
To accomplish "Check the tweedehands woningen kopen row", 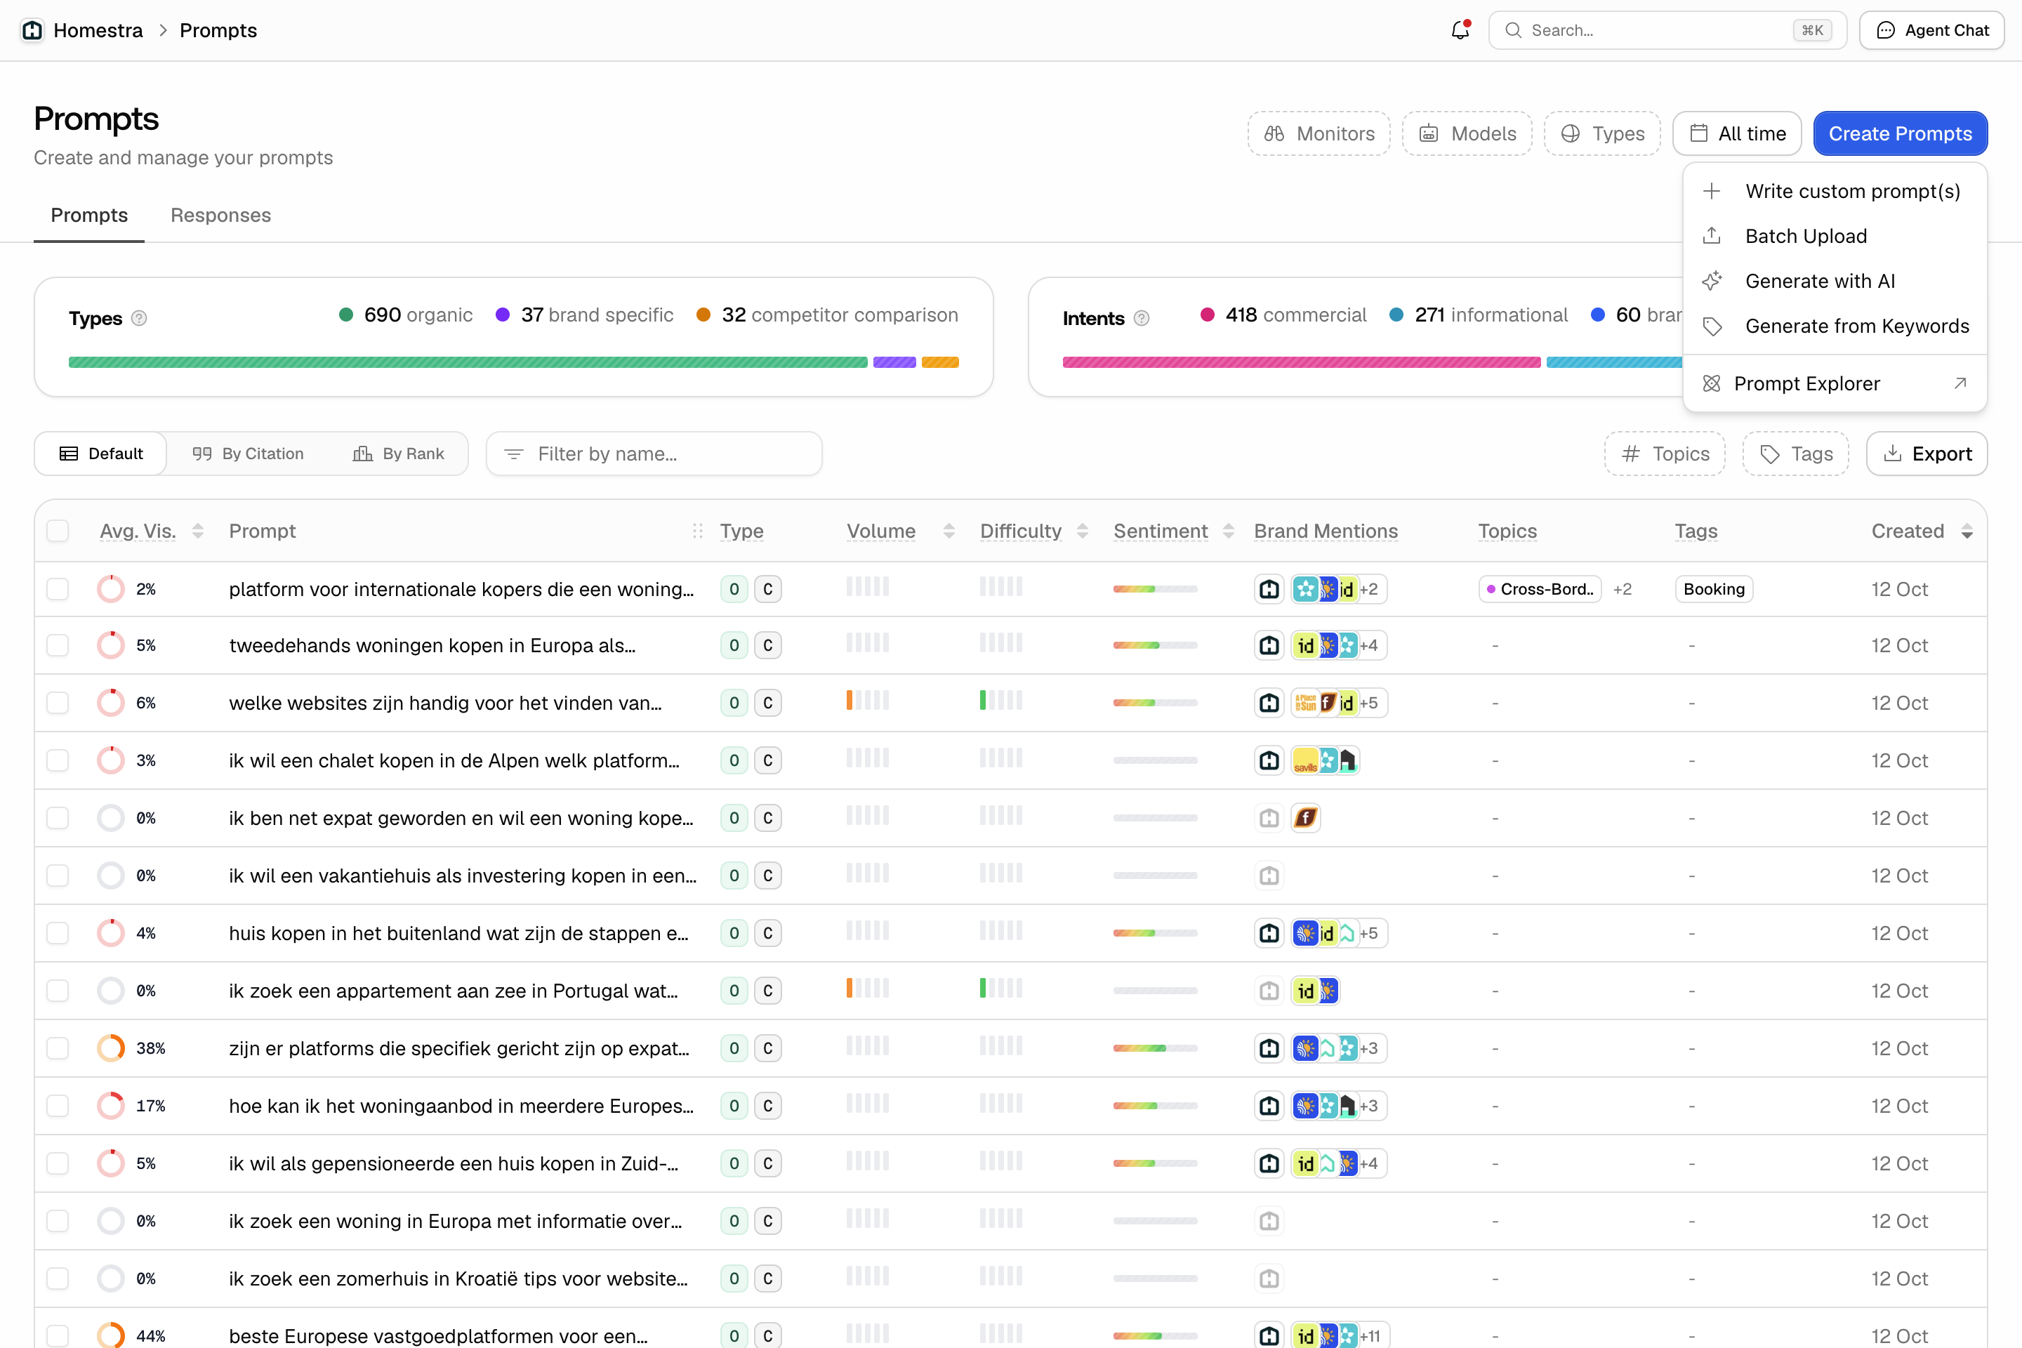I will coord(58,646).
